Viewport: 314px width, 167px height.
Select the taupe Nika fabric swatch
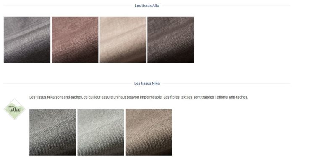pyautogui.click(x=149, y=132)
